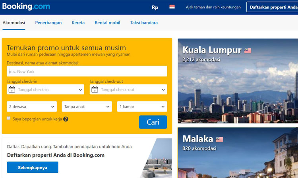Open the 2 dewasa guests dropdown
Screen dimensions: 298x178
[x=32, y=106]
